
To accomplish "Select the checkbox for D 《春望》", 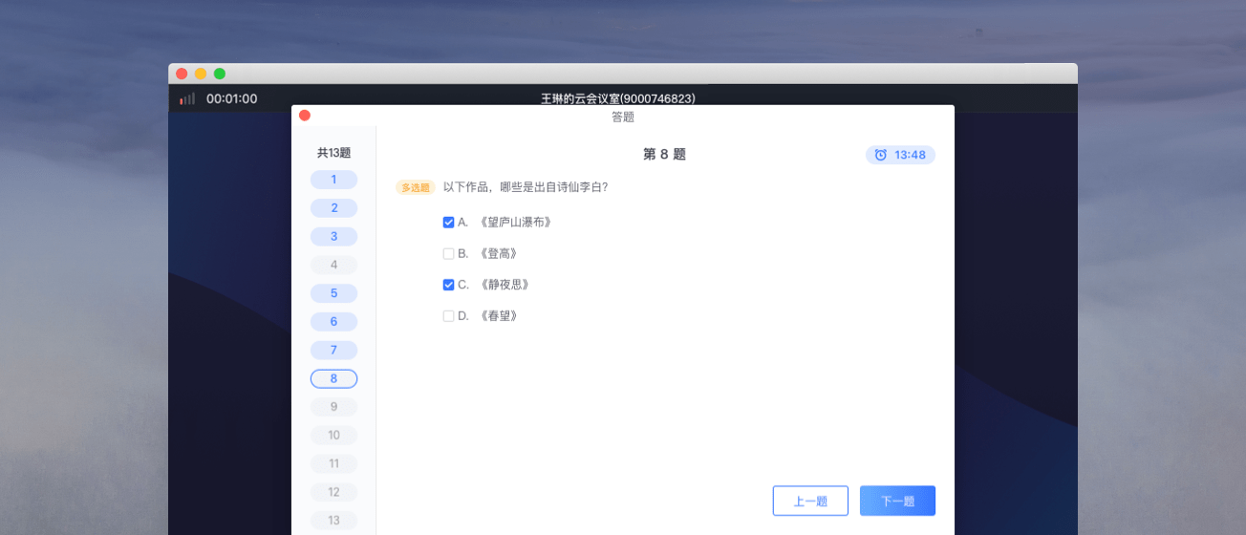I will point(448,316).
